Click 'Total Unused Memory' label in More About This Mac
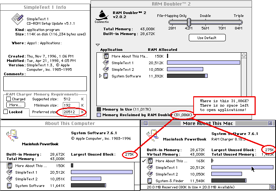 tap(234, 154)
